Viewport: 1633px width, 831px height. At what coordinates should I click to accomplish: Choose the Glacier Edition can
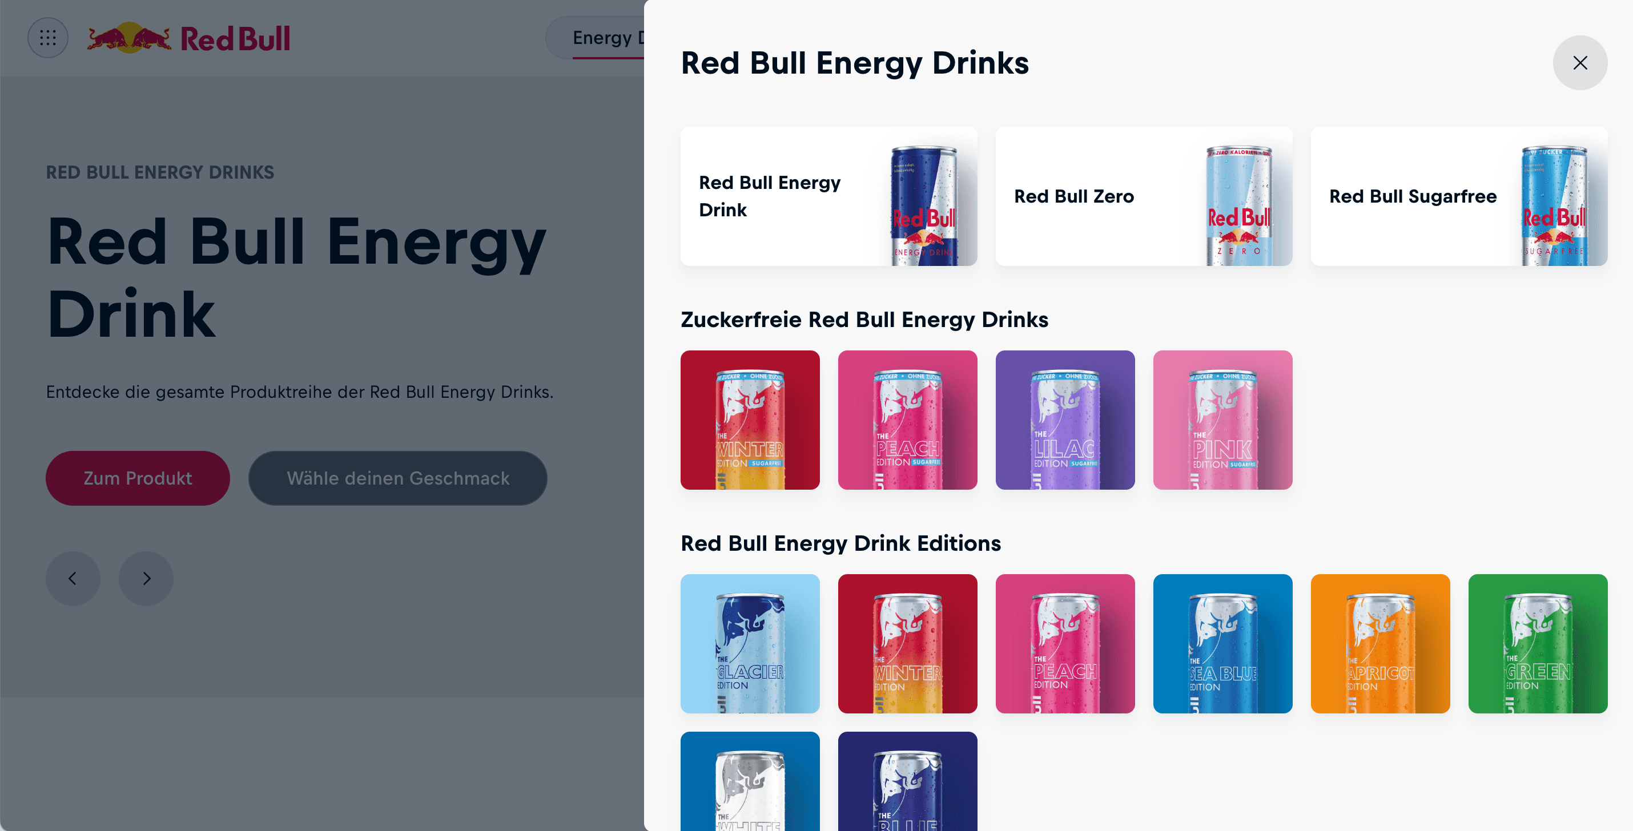pyautogui.click(x=750, y=643)
